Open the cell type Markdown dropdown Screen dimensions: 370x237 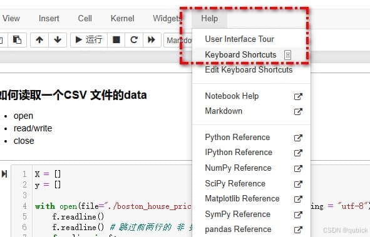pos(178,40)
